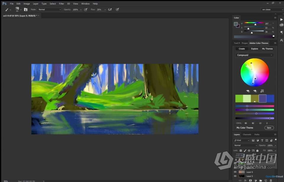Toggle lock transparent pixels icon
This screenshot has width=284, height=182.
(x=241, y=150)
